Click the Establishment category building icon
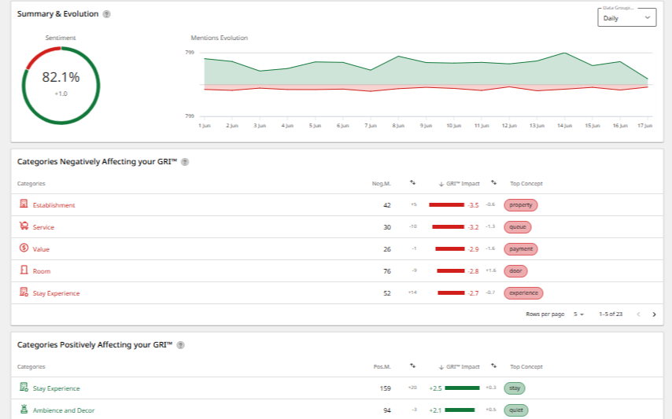Viewport: 672px width, 419px height. click(x=24, y=204)
